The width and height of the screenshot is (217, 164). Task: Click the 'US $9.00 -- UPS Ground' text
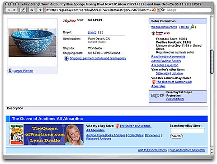point(104,53)
